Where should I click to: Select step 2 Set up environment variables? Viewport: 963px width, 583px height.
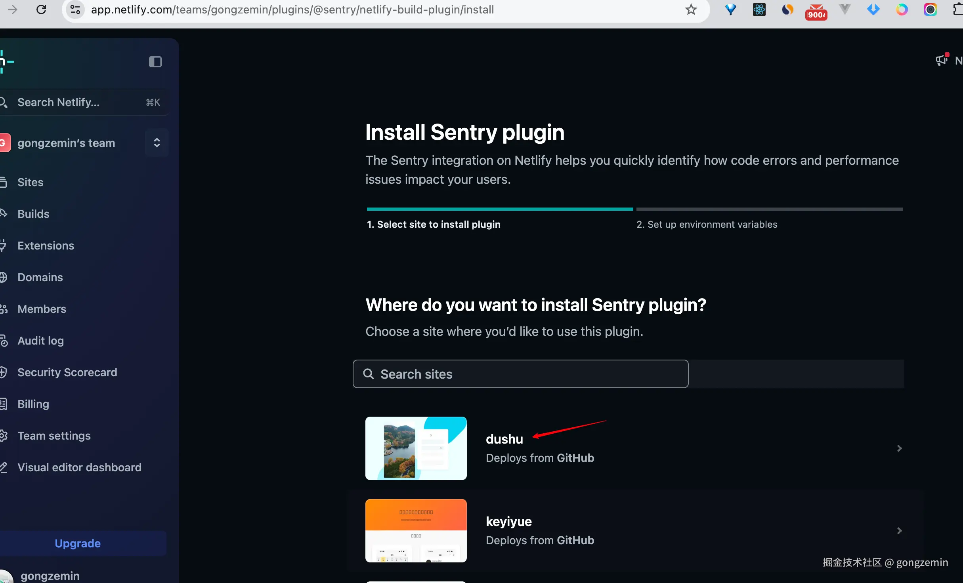(x=707, y=224)
